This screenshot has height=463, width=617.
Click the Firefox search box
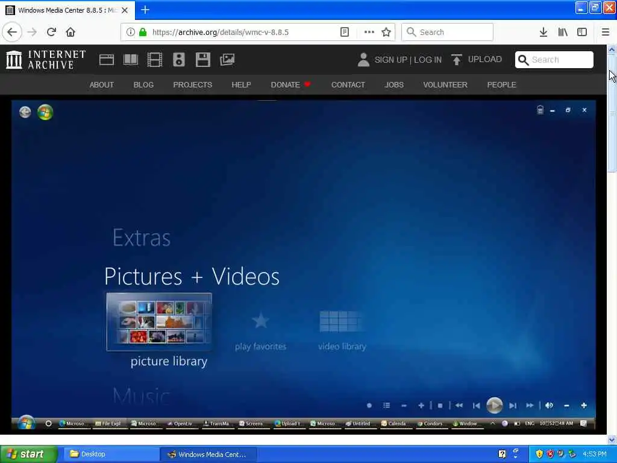tap(447, 32)
